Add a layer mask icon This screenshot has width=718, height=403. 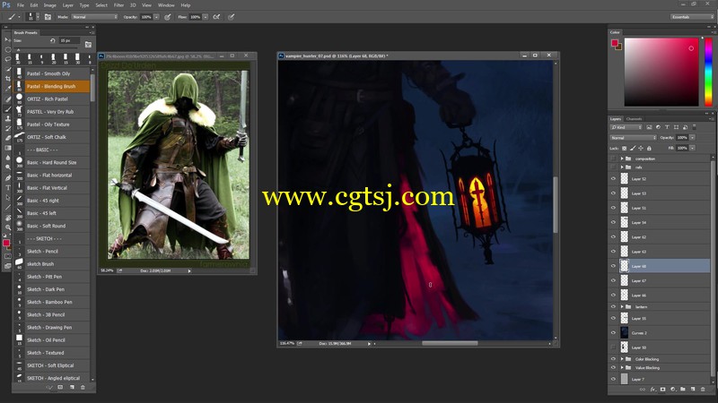662,390
